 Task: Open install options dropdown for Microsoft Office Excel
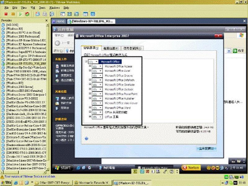(97, 71)
